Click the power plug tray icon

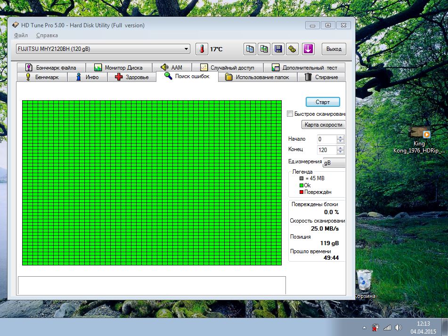click(x=375, y=328)
